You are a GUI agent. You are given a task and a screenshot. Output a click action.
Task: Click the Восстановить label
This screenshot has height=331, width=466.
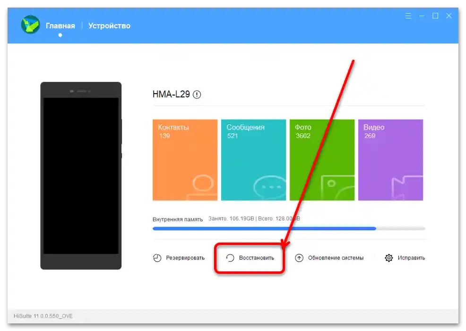(x=257, y=258)
